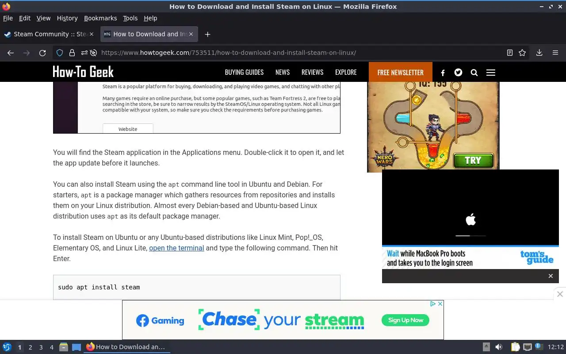566x354 pixels.
Task: Open the Edit menu
Action: click(25, 18)
